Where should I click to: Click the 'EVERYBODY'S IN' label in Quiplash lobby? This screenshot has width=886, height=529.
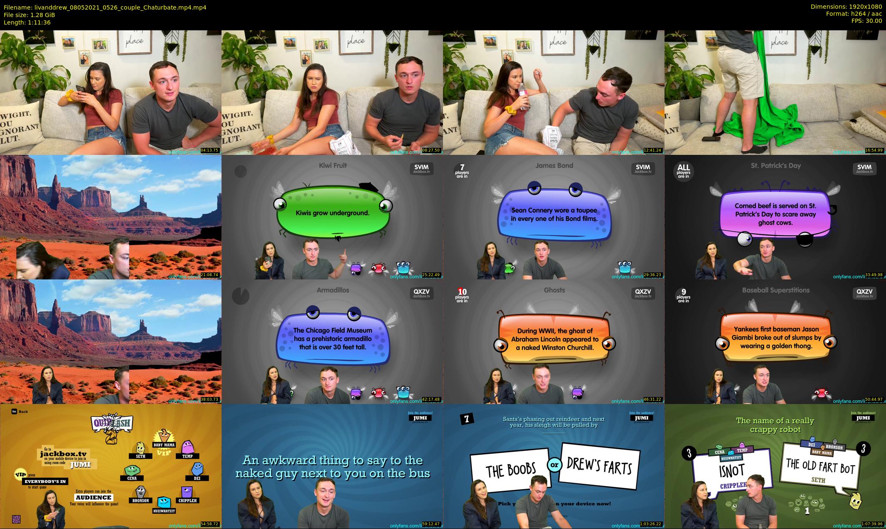45,482
